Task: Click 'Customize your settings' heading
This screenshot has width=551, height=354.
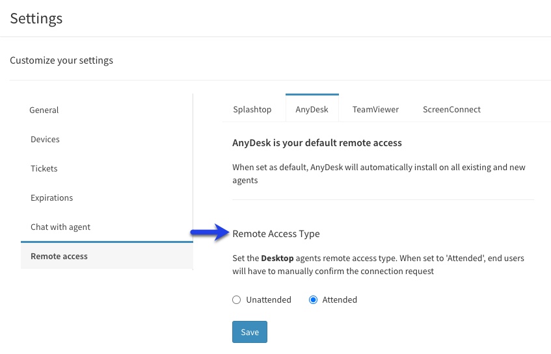Action: tap(62, 60)
